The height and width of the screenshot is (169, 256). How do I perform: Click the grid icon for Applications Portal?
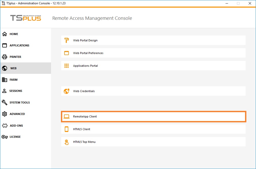coord(67,66)
